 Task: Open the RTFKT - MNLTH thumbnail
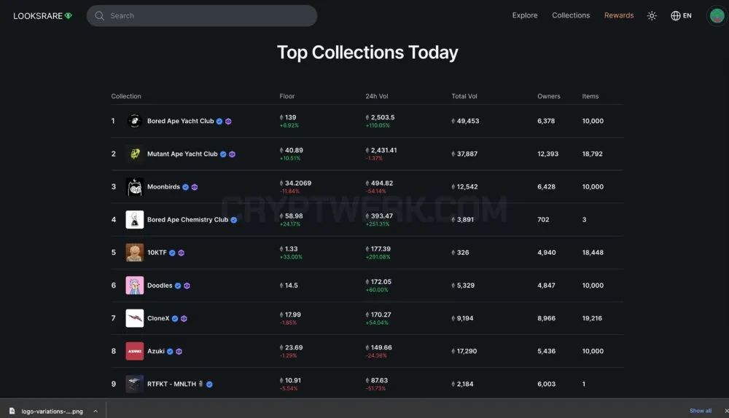click(134, 384)
